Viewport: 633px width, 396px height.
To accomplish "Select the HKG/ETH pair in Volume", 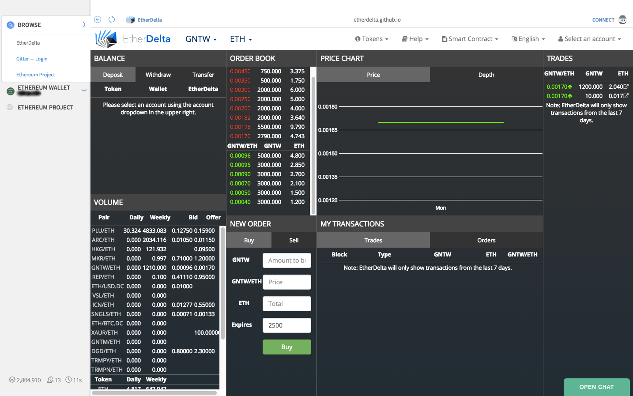I will 103,249.
